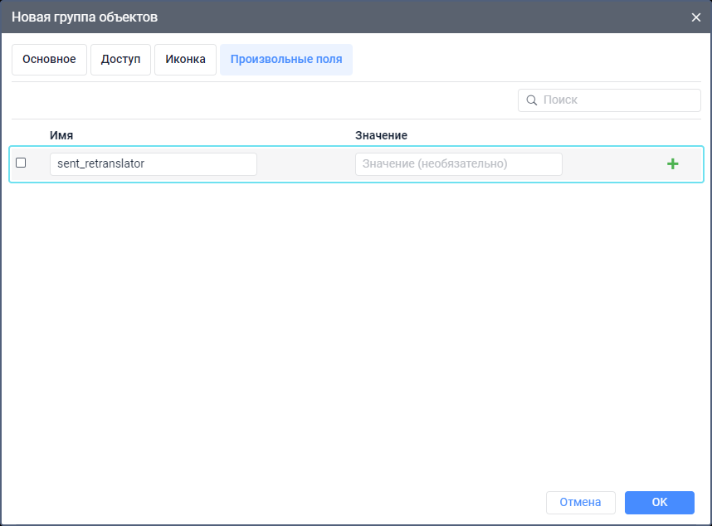712x526 pixels.
Task: Click the empty list area below the row
Action: tap(355, 332)
